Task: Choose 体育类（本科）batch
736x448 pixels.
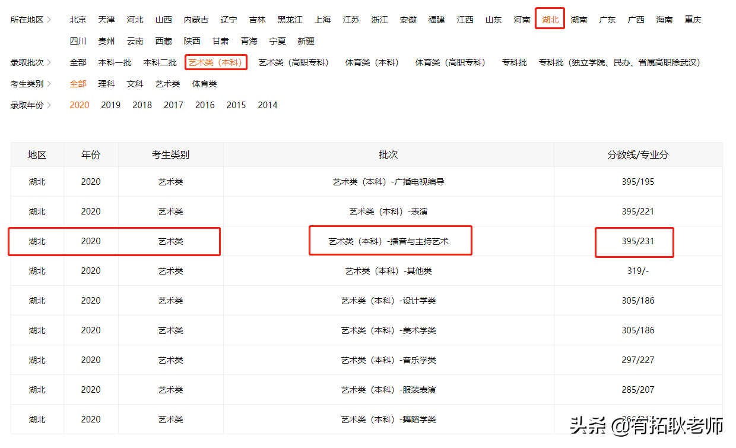Action: coord(372,62)
